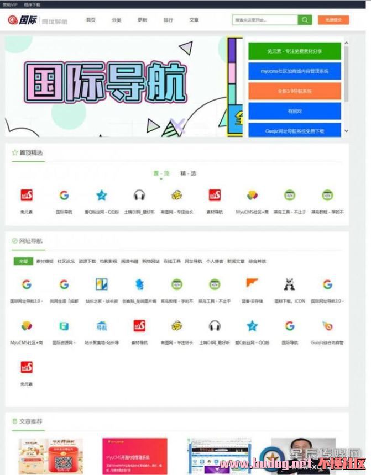Image resolution: width=371 pixels, height=475 pixels.
Task: Open the green 免元素 banner link
Action: tap(295, 51)
